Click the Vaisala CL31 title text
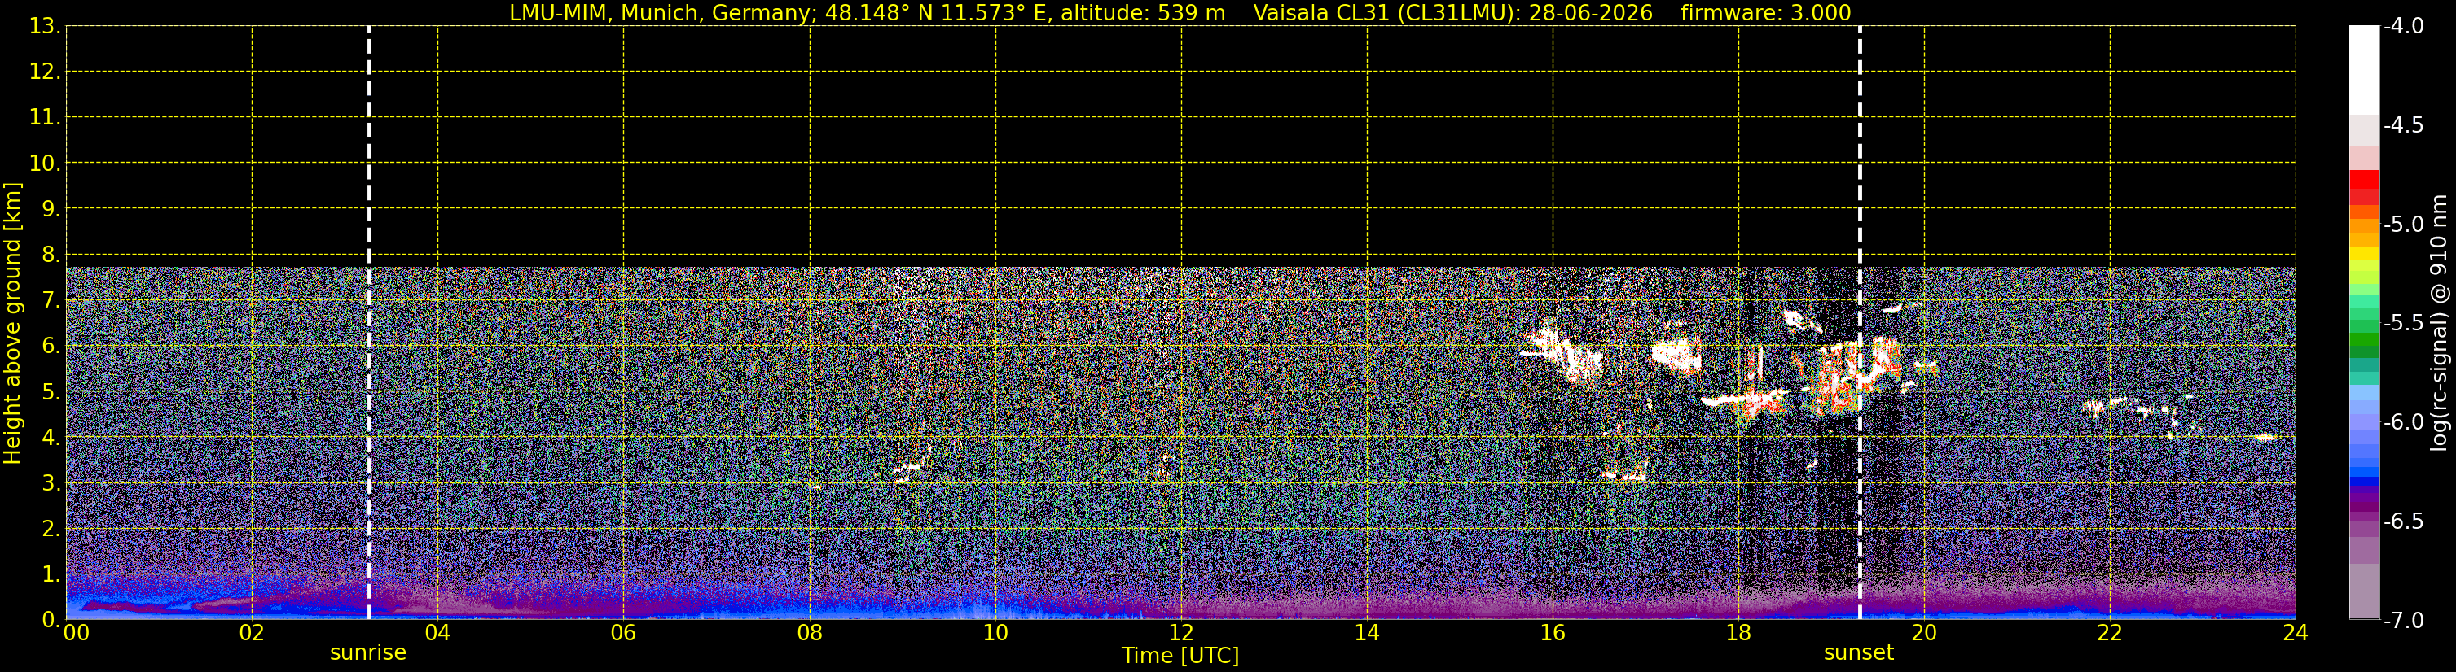Screen dimensions: 2456x672 (x=1452, y=13)
